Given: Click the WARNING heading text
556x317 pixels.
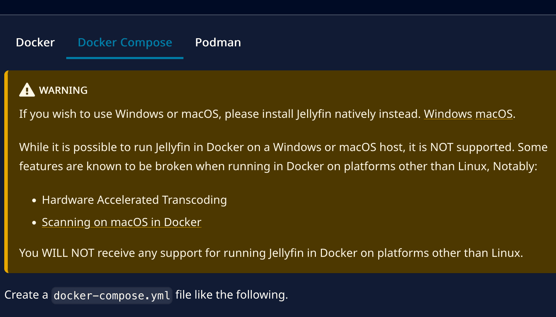Looking at the screenshot, I should click(64, 90).
